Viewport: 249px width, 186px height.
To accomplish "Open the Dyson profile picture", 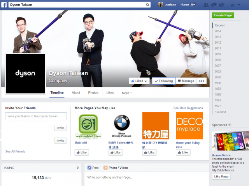I will (x=25, y=74).
